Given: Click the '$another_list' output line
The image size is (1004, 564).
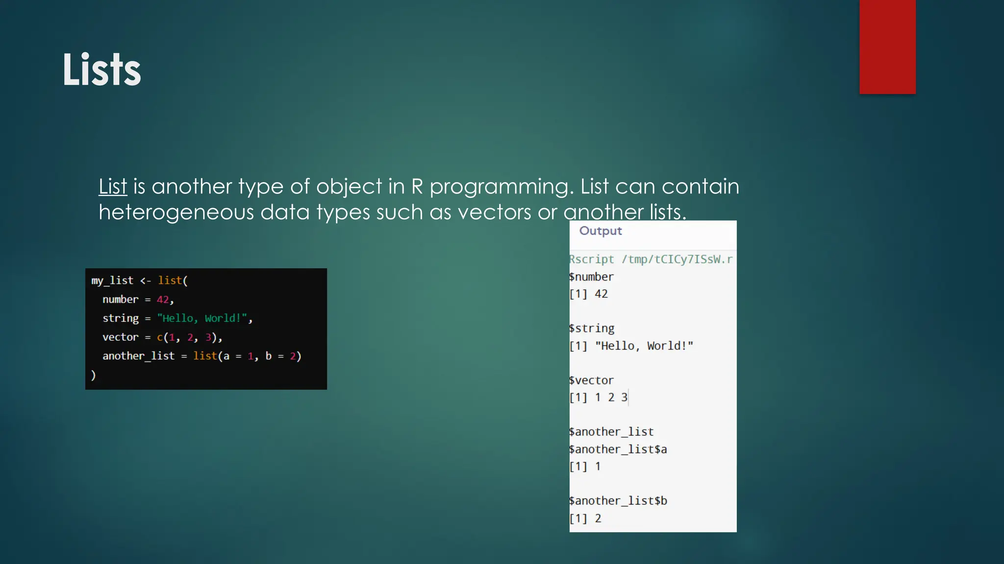Looking at the screenshot, I should [611, 432].
